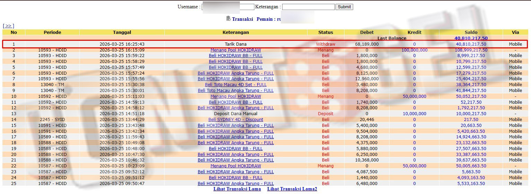The height and width of the screenshot is (194, 531).
Task: Open Beli Toto Macau Angka Tarung link
Action: pyautogui.click(x=236, y=91)
